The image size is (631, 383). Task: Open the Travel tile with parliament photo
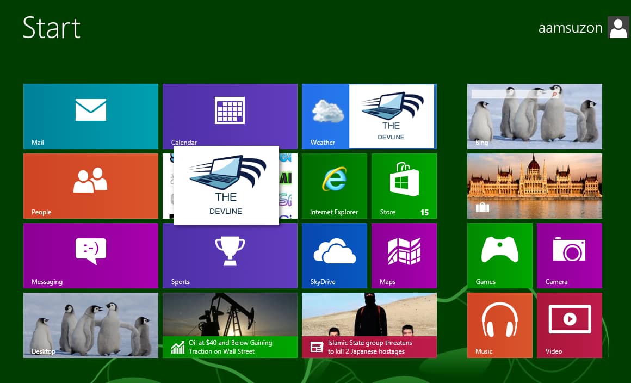[534, 186]
